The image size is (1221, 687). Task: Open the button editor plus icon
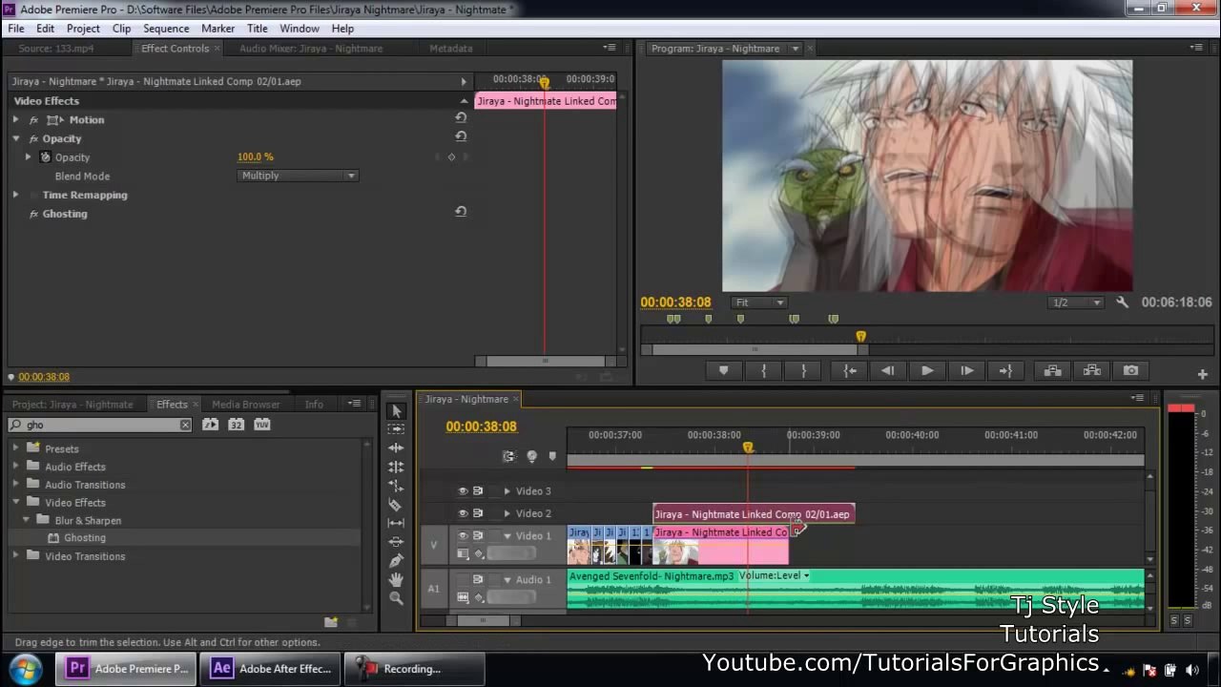coord(1202,374)
